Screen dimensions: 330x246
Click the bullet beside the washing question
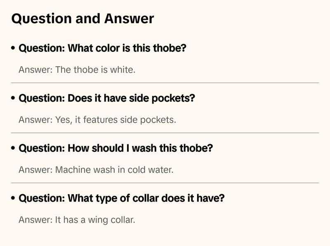click(13, 149)
